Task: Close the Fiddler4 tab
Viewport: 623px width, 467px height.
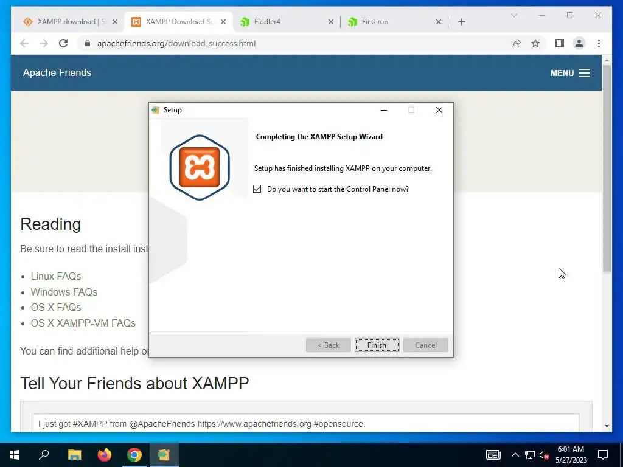Action: (330, 22)
